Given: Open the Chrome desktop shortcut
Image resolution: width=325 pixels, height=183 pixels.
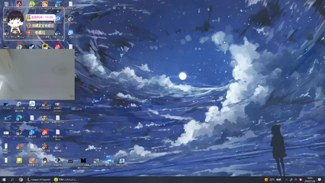Looking at the screenshot, I should 19,46.
